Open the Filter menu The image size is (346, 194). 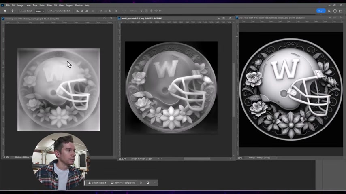point(49,5)
